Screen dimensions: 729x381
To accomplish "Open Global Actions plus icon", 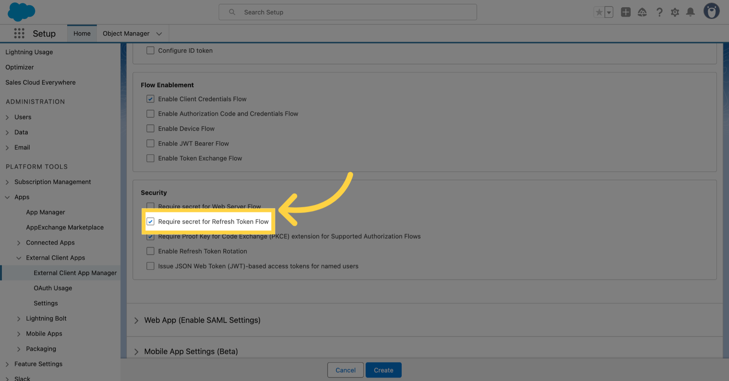I will (x=625, y=12).
